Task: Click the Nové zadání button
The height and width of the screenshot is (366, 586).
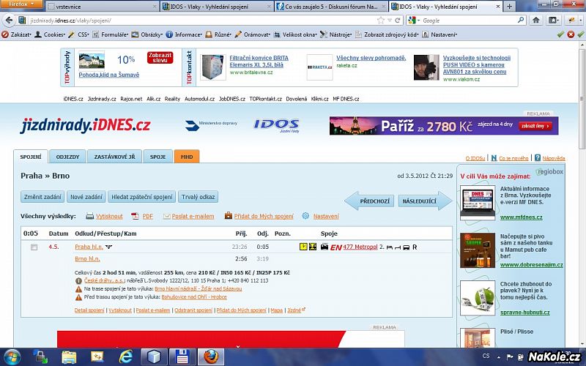Action: click(86, 197)
